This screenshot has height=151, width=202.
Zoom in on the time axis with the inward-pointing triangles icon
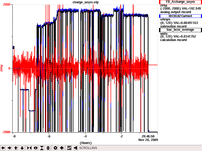pyautogui.click(x=29, y=148)
